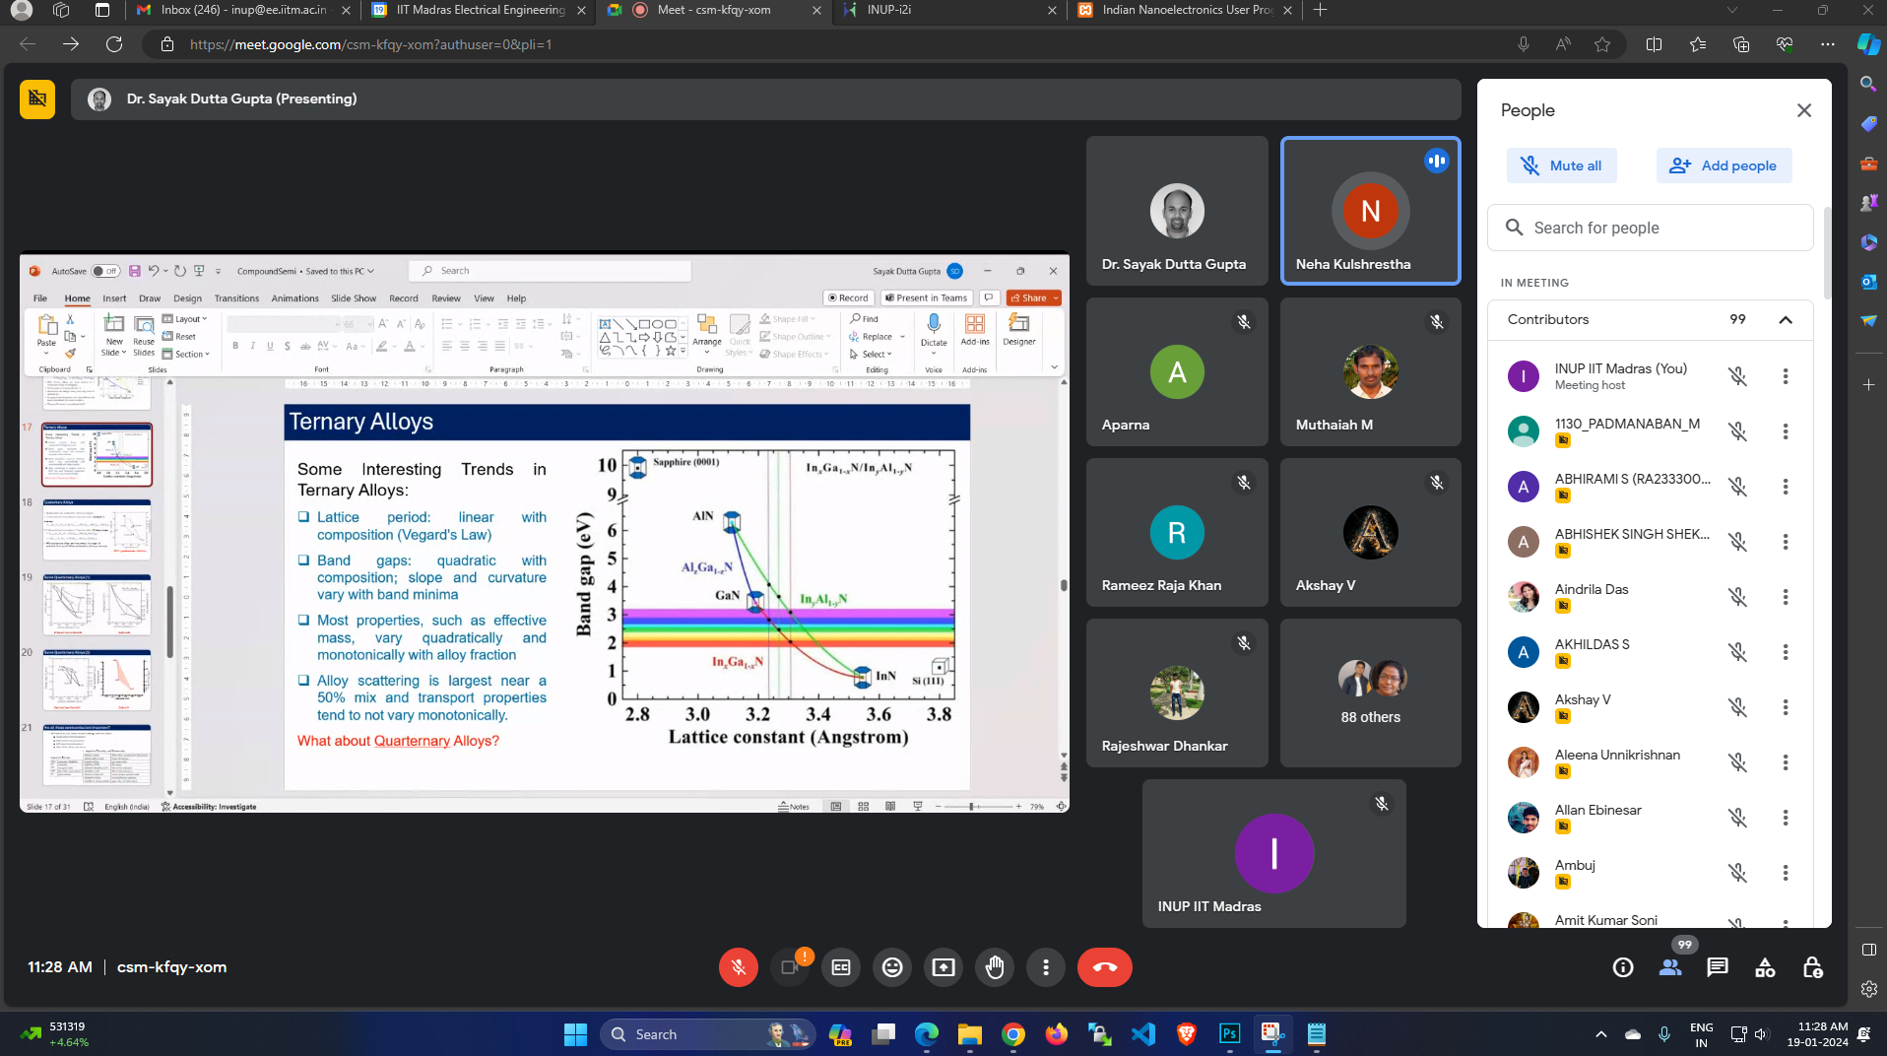The width and height of the screenshot is (1887, 1056).
Task: Open the meeting code csm-kfqy-xom text
Action: coord(171,967)
